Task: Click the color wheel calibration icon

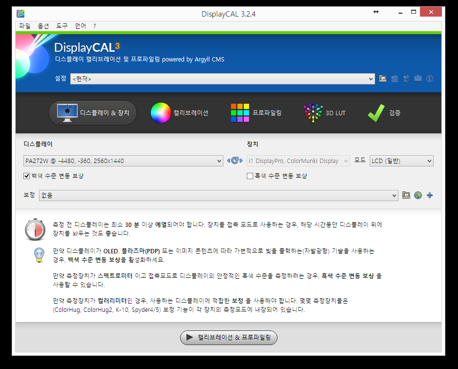Action: [160, 113]
